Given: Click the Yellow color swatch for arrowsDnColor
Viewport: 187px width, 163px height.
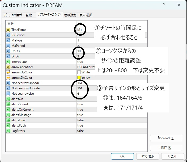Looking at the screenshot, I should (x=79, y=77).
